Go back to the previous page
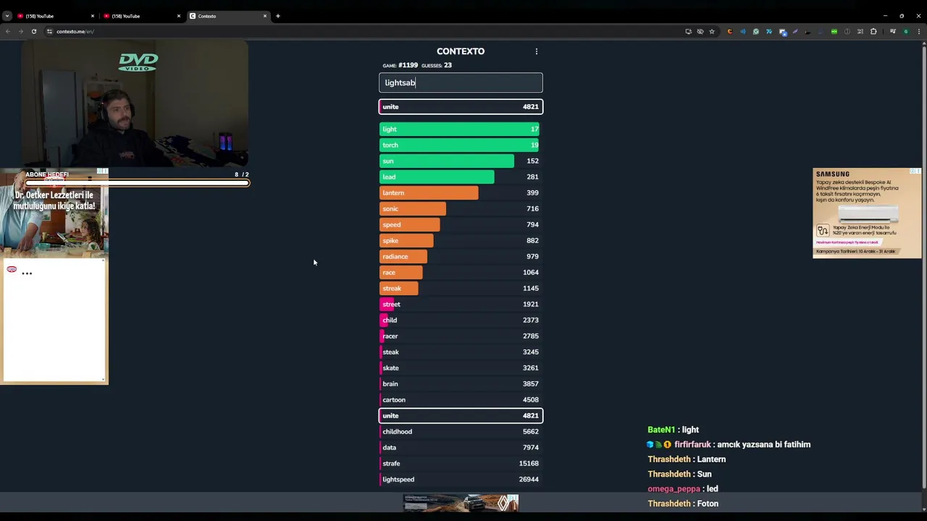The height and width of the screenshot is (521, 927). coord(8,31)
